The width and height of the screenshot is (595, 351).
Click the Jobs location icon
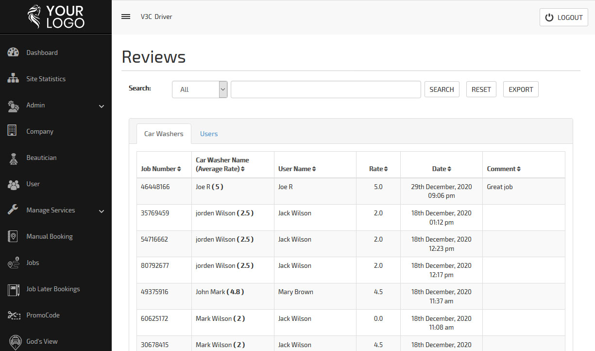(x=13, y=263)
